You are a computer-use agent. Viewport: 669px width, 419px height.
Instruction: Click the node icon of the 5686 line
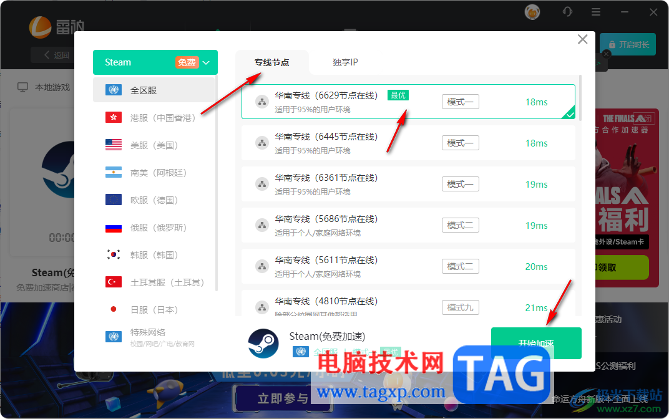point(262,225)
